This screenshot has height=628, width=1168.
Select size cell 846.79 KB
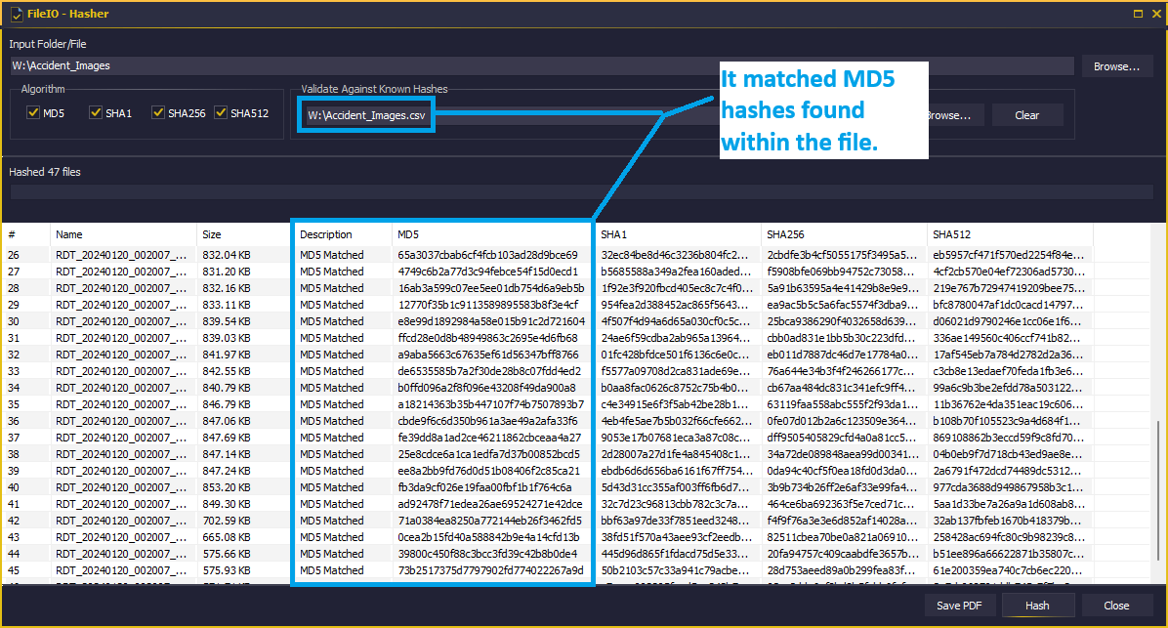coord(227,403)
